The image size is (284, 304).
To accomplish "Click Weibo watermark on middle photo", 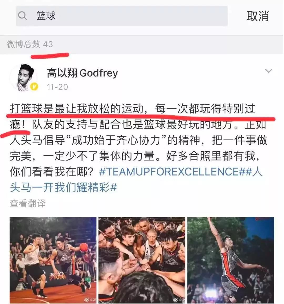I will point(179,300).
